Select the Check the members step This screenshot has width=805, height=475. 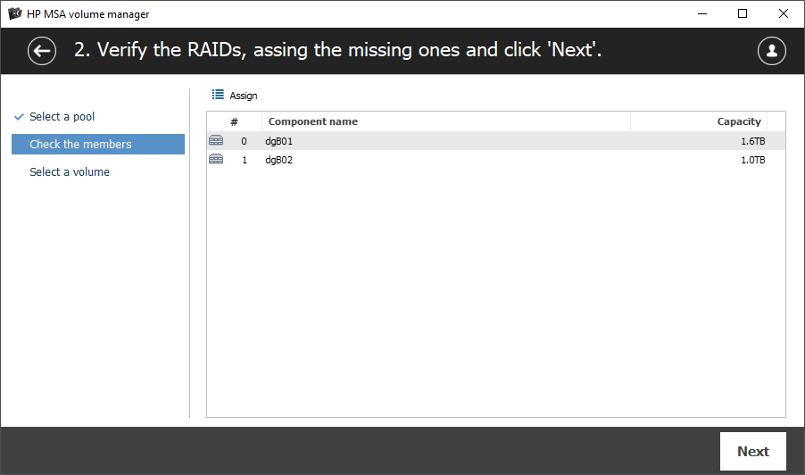[x=98, y=145]
